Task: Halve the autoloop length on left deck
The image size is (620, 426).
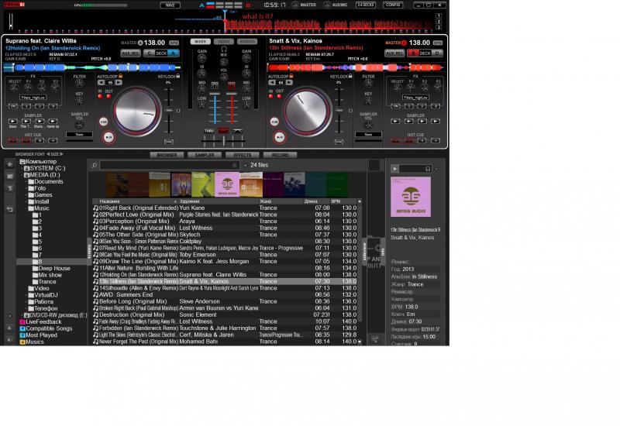Action: coord(102,83)
